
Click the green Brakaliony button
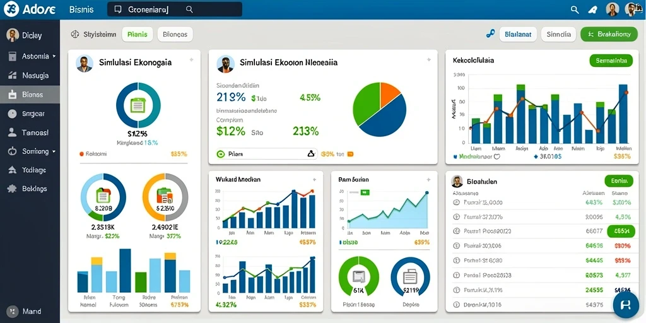[x=609, y=35]
